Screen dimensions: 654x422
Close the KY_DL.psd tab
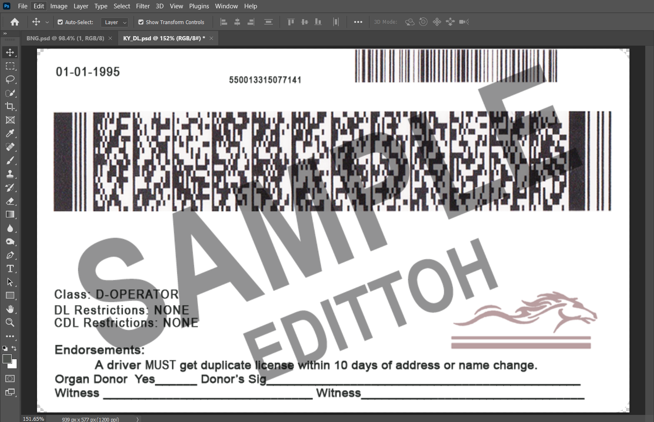211,38
